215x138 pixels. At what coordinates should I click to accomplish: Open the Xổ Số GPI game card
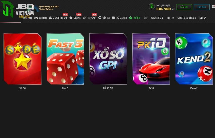(108, 59)
